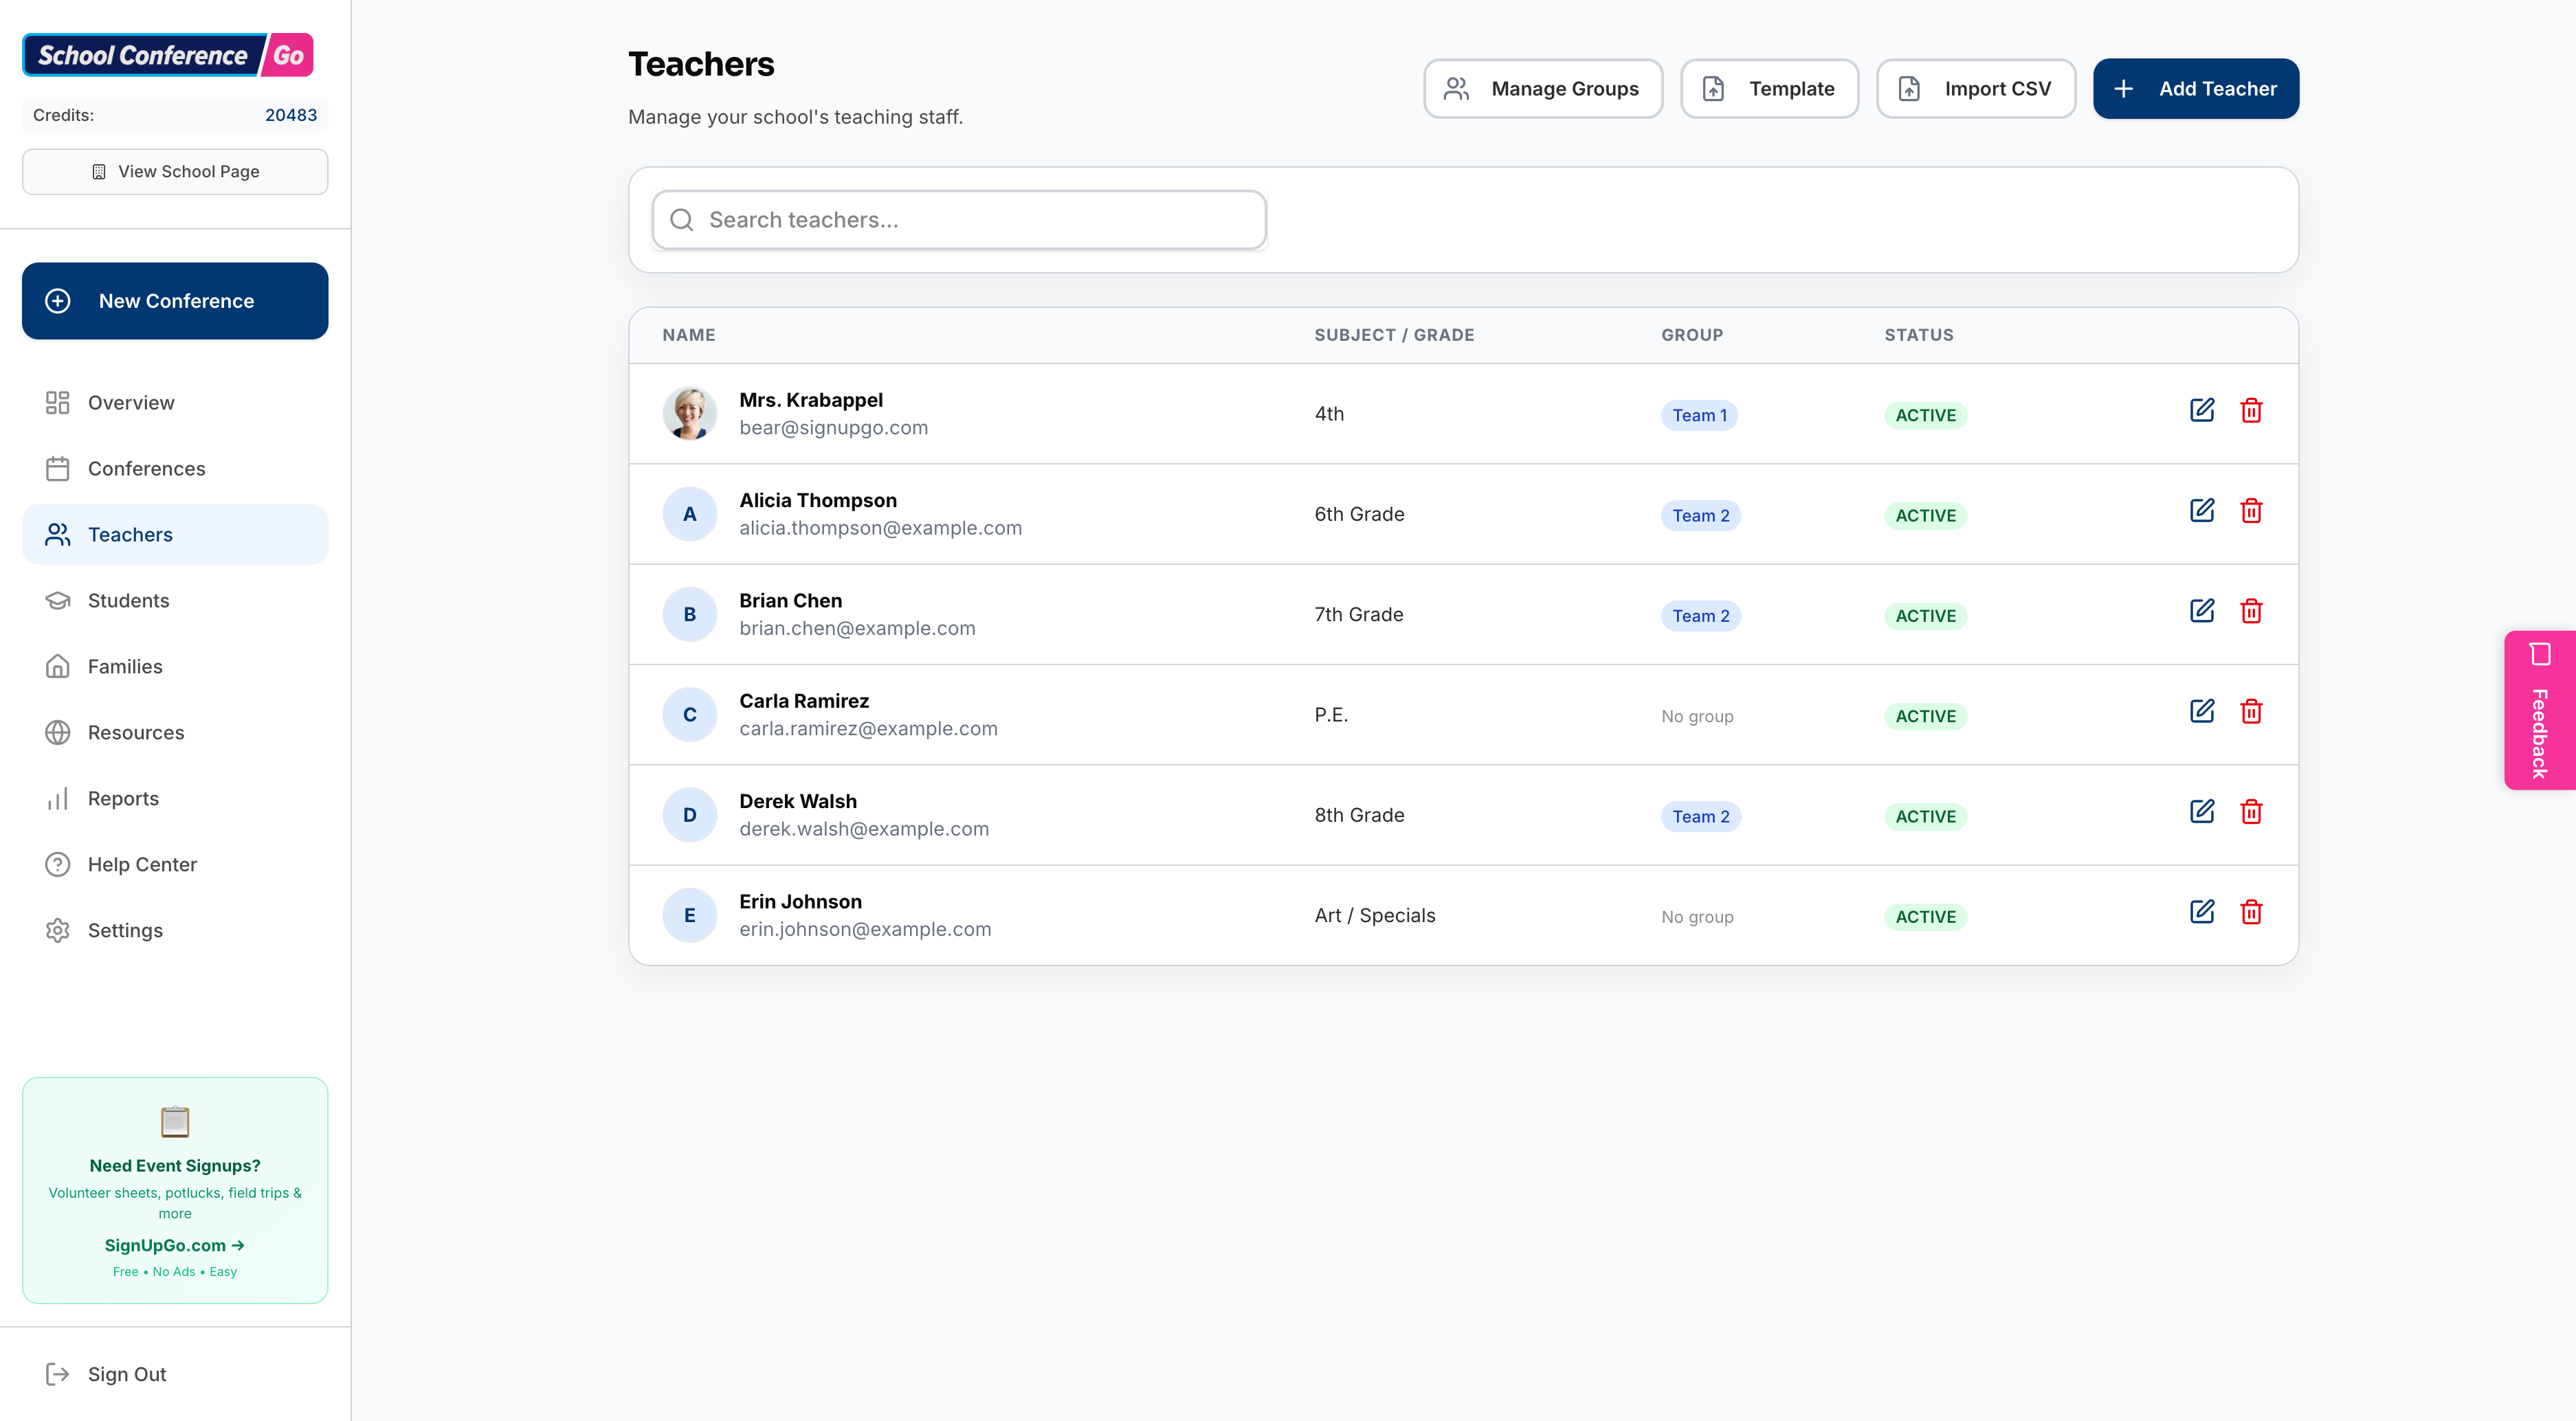Edit Carla Ramirez using the pencil icon
Image resolution: width=2576 pixels, height=1421 pixels.
[x=2202, y=711]
